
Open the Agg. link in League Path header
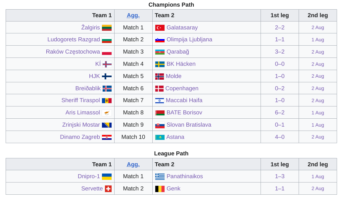133,164
